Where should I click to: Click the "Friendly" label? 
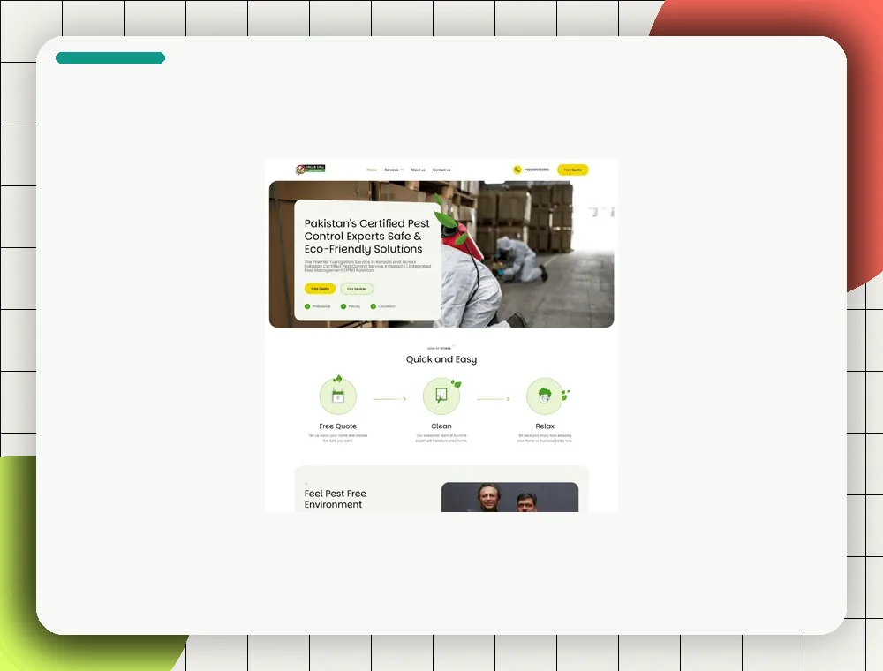click(x=354, y=306)
